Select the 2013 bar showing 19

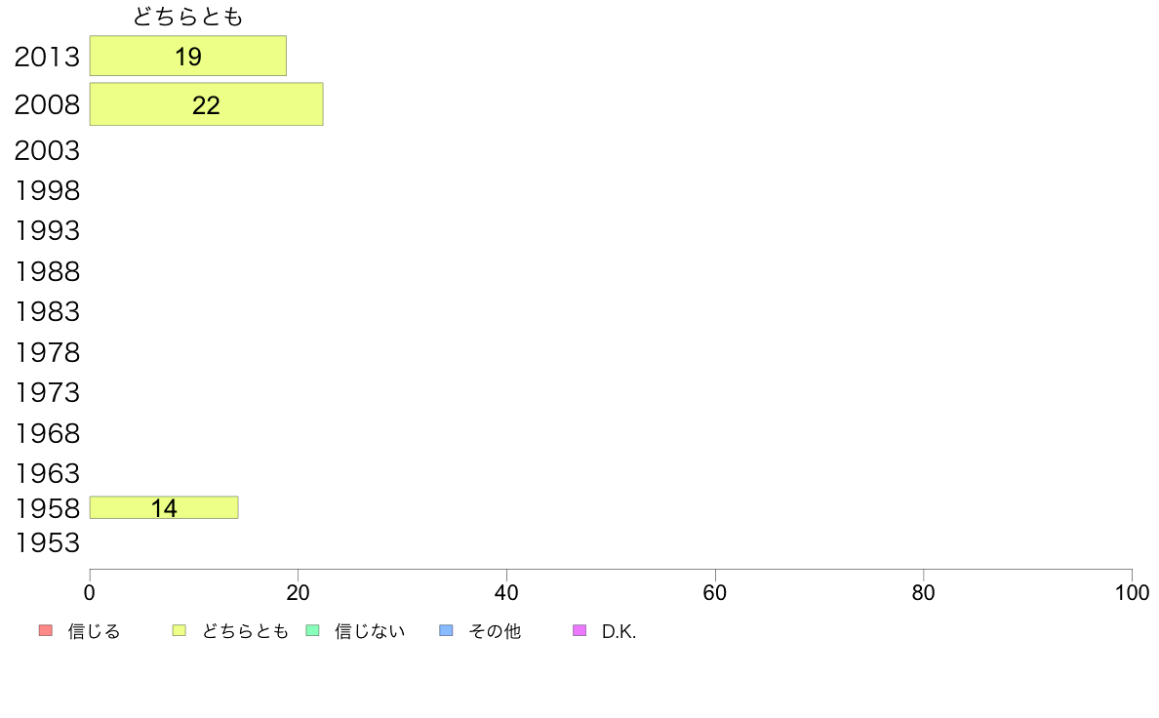tap(187, 56)
